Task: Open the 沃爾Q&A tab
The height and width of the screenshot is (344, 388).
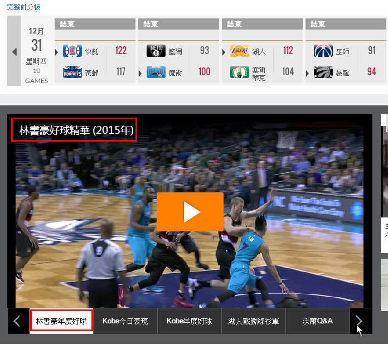Action: (318, 321)
